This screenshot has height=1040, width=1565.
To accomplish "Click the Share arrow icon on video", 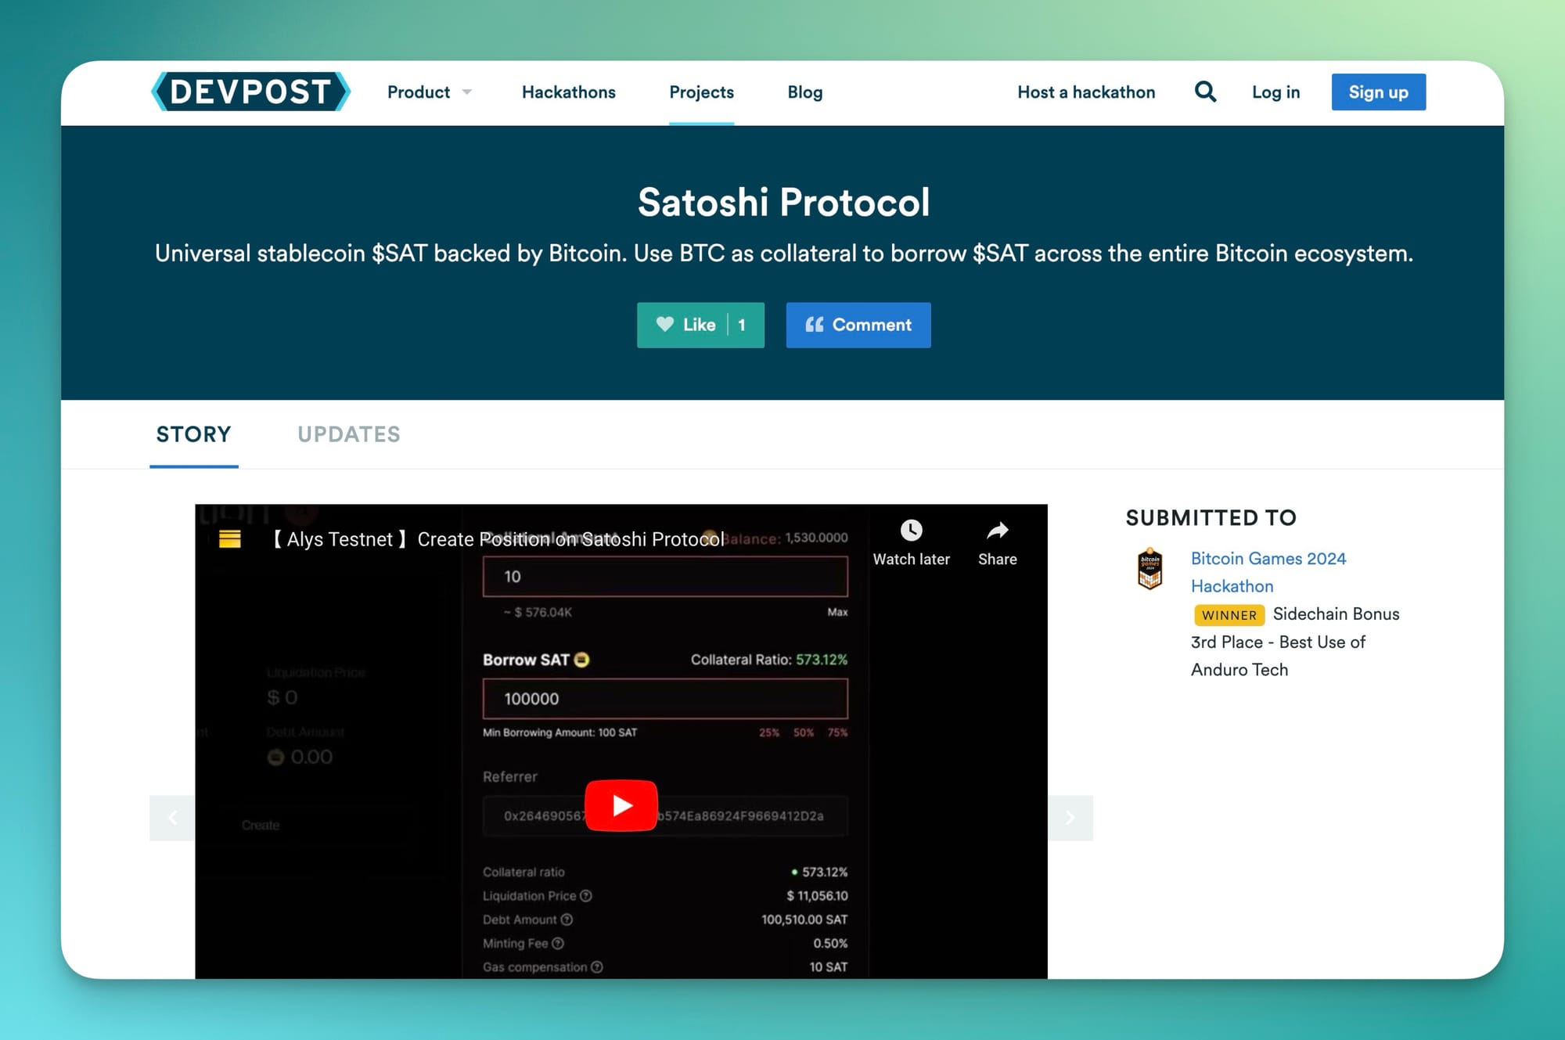I will [997, 531].
